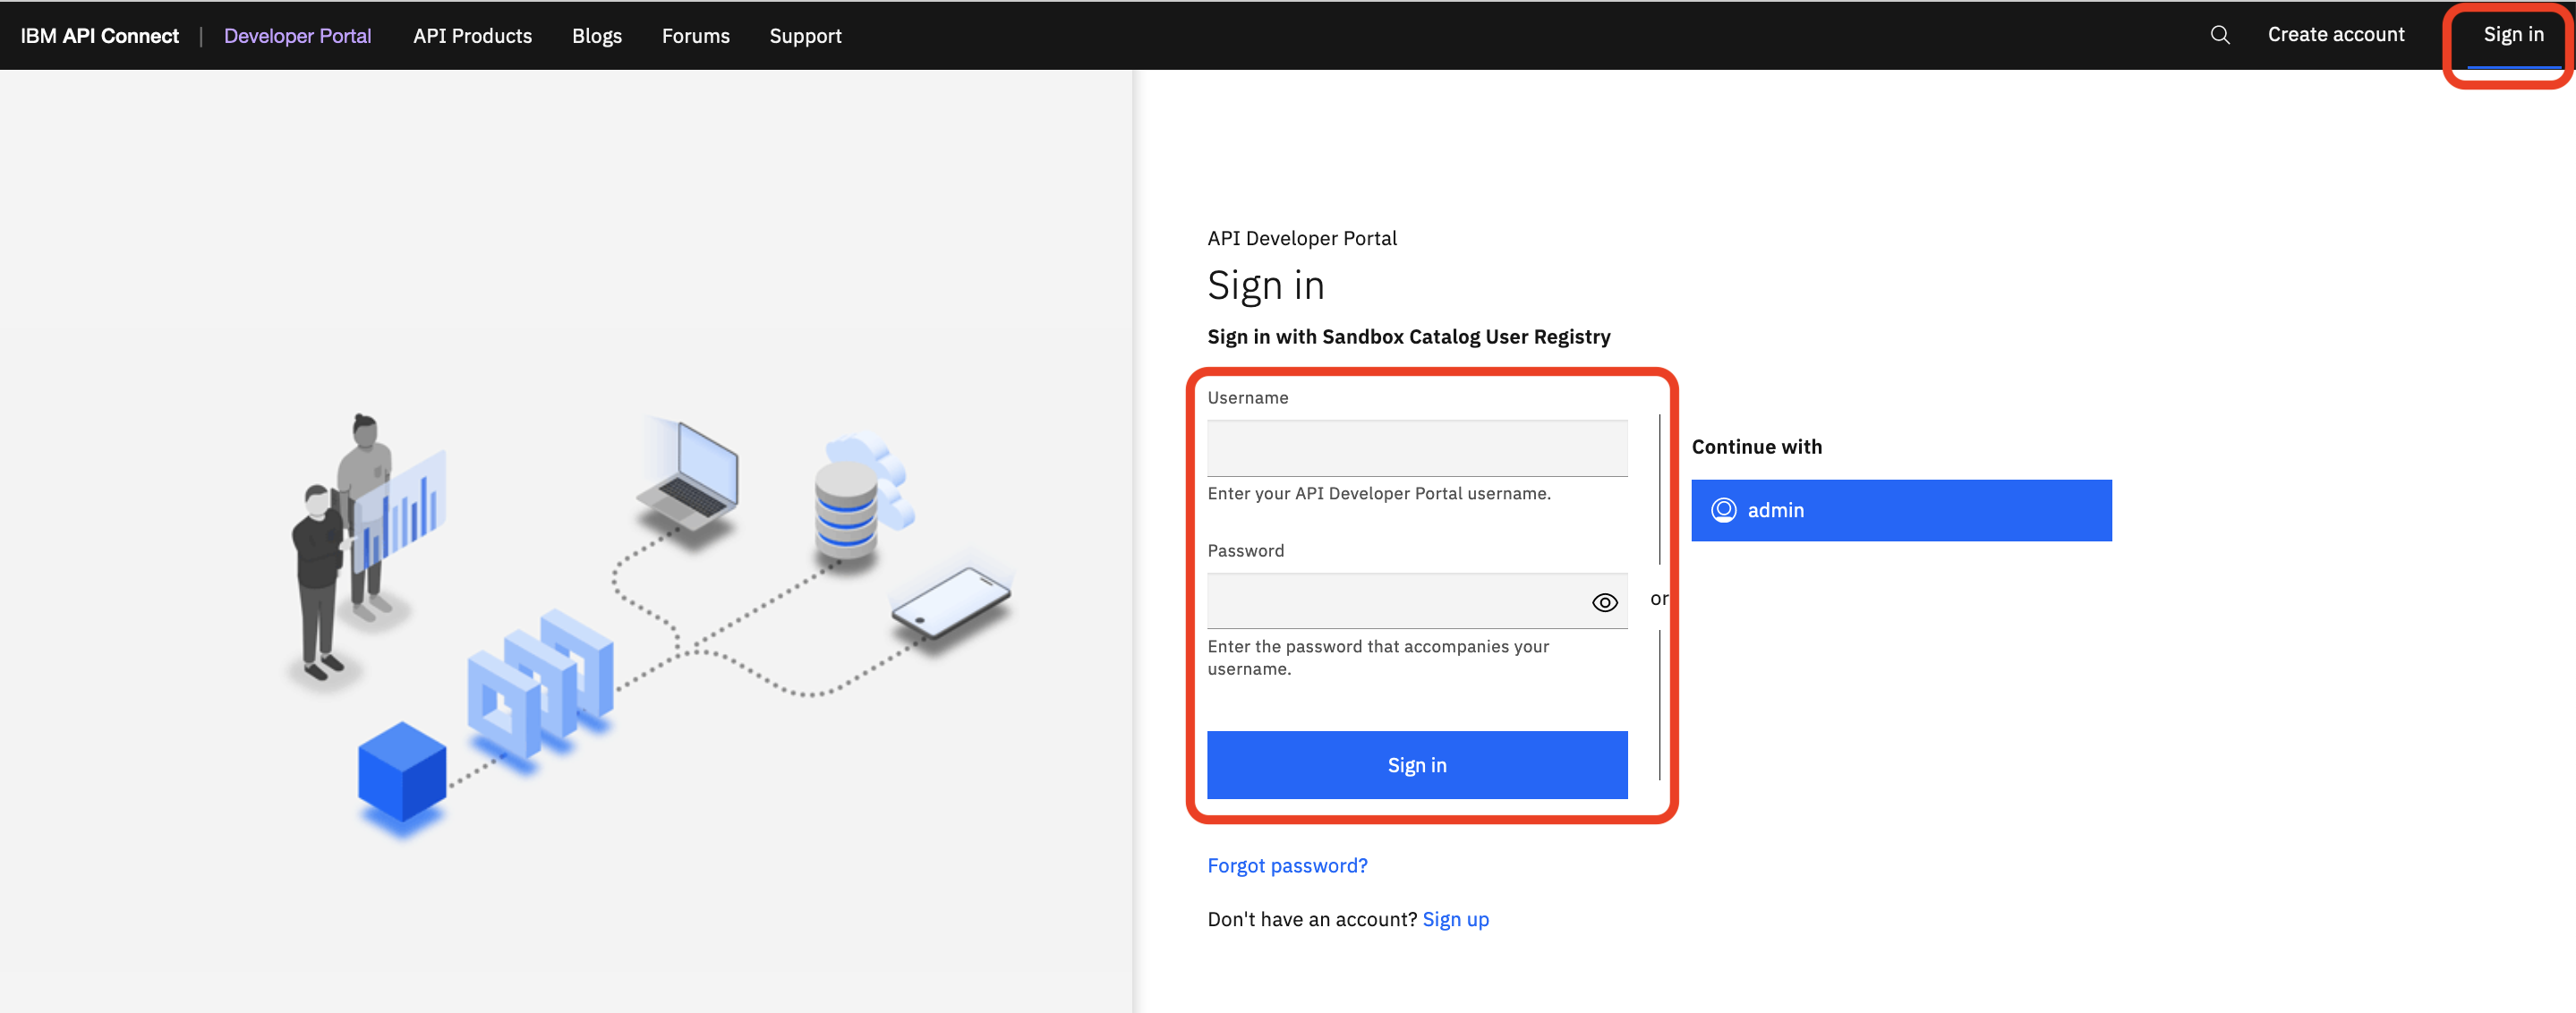Click the search magnifier icon

coord(2219,35)
